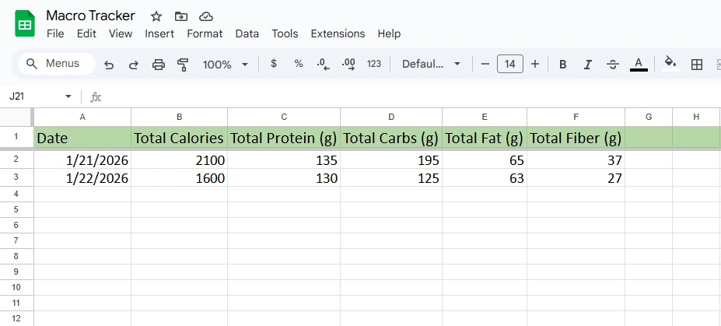
Task: Toggle italic formatting
Action: (x=588, y=65)
